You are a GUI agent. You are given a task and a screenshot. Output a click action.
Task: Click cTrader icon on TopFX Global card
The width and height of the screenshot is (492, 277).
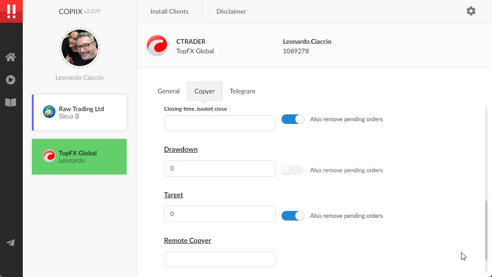(49, 156)
